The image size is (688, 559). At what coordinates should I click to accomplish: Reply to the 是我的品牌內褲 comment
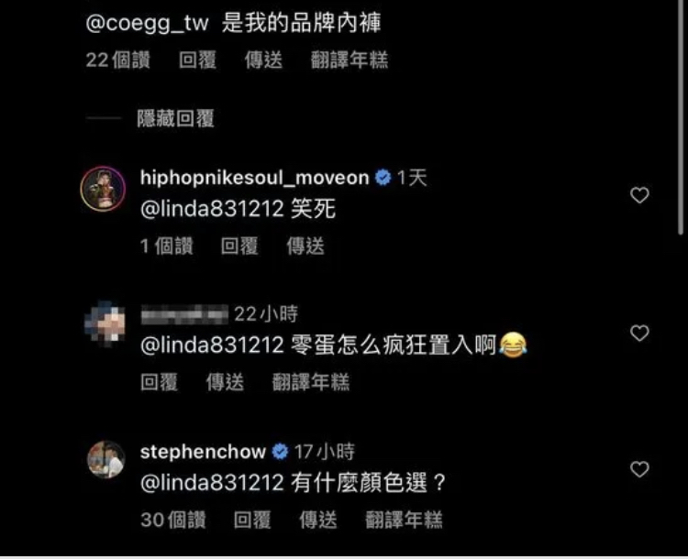tap(197, 60)
